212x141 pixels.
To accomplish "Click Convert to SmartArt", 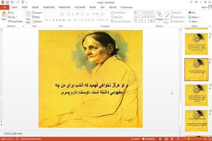I will click(x=121, y=22).
